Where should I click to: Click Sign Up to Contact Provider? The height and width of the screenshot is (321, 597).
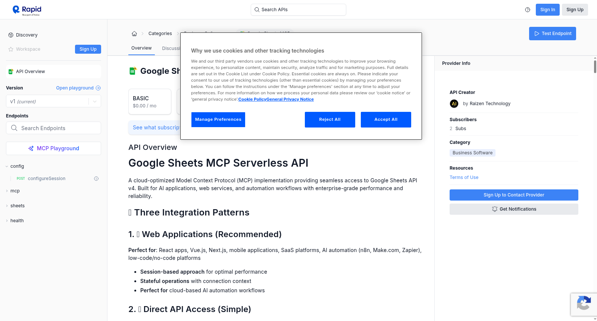[514, 195]
